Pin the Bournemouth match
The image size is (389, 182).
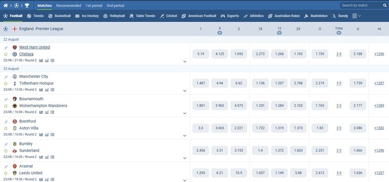point(6,100)
